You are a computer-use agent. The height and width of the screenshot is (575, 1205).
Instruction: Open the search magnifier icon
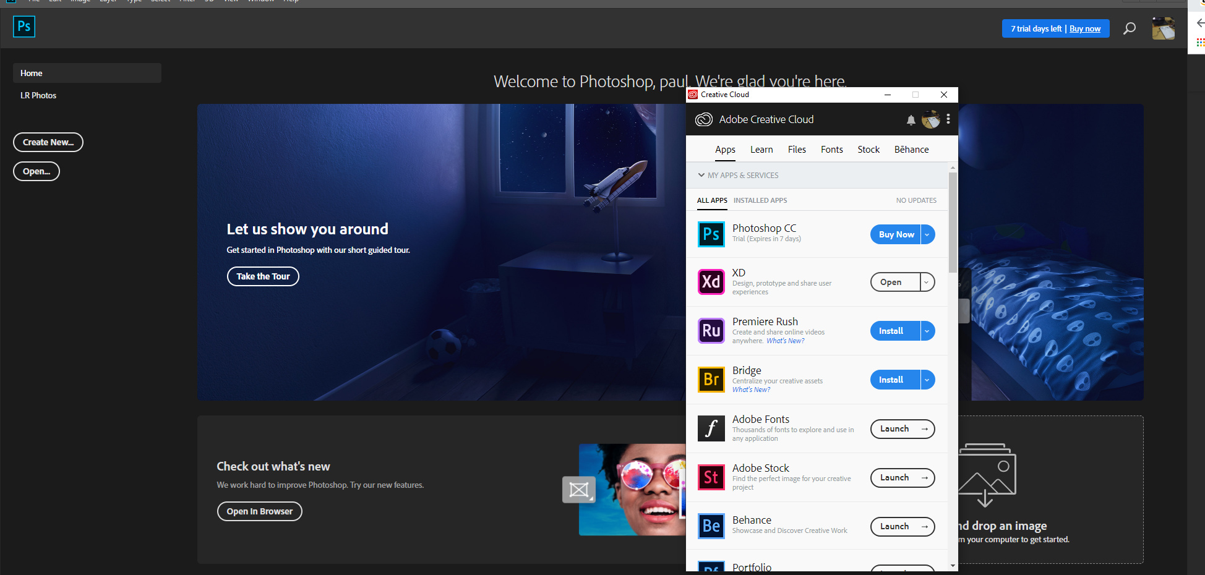[1129, 28]
